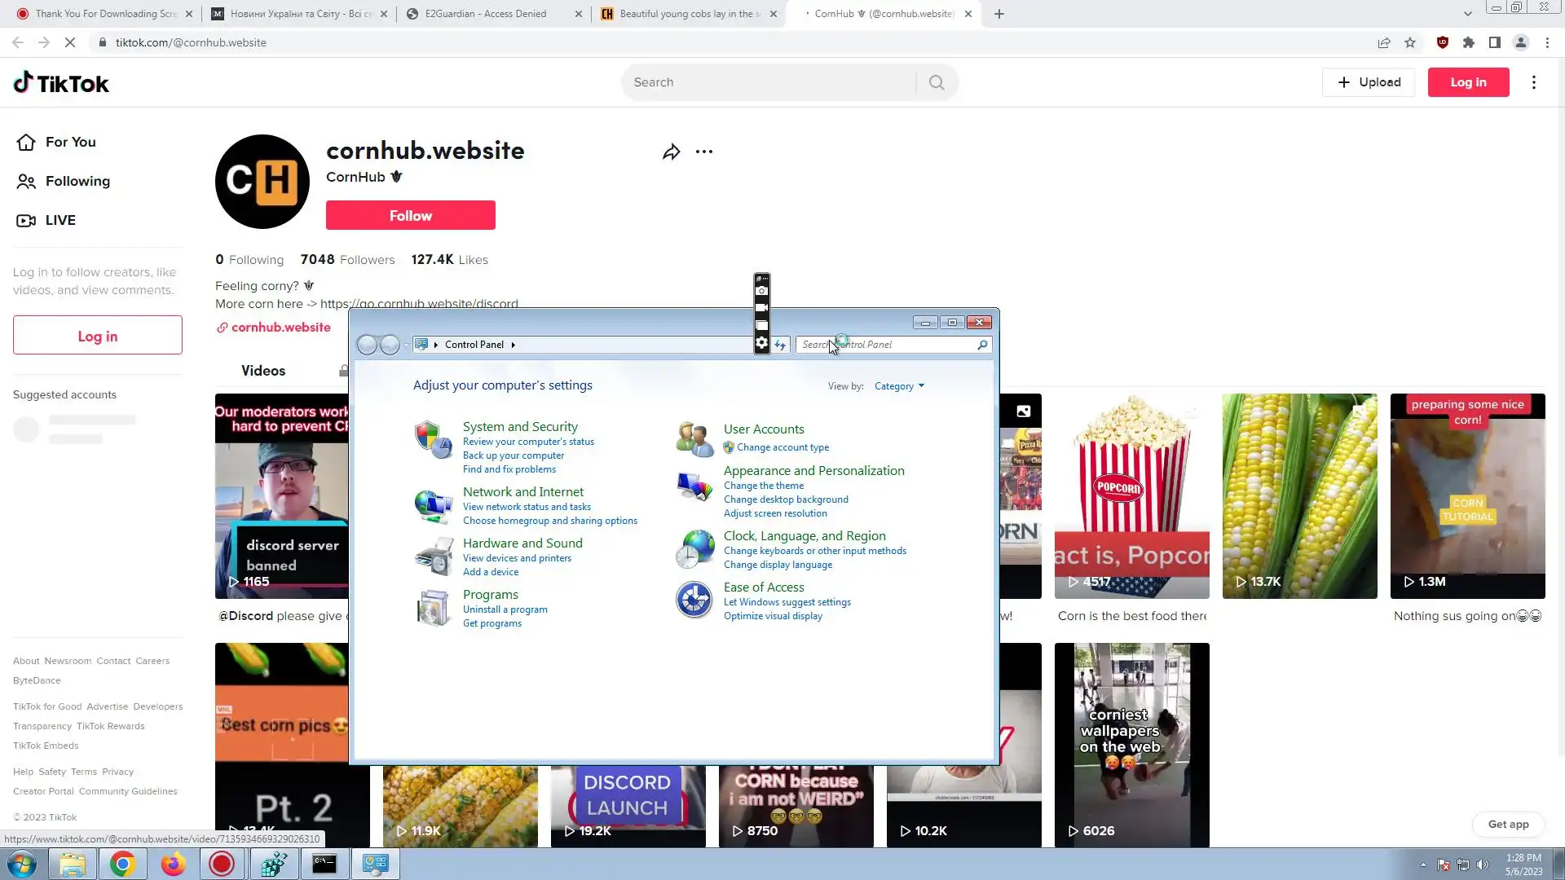Screen dimensions: 1565x880
Task: Go to LIVE in sidebar
Action: tap(60, 220)
